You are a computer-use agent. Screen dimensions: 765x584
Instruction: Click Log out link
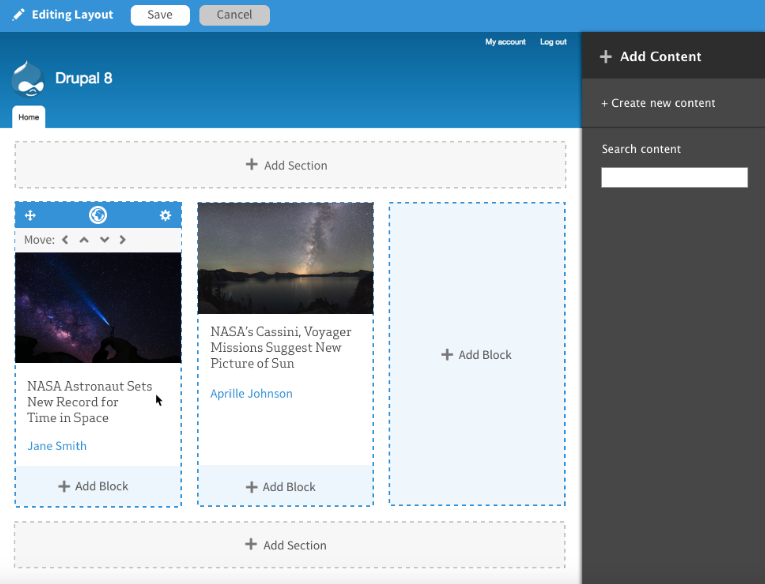tap(553, 42)
